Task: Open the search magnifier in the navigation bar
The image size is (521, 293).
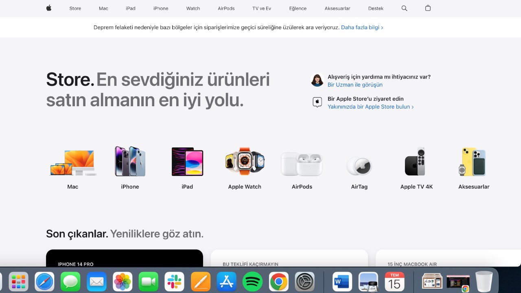Action: click(404, 8)
